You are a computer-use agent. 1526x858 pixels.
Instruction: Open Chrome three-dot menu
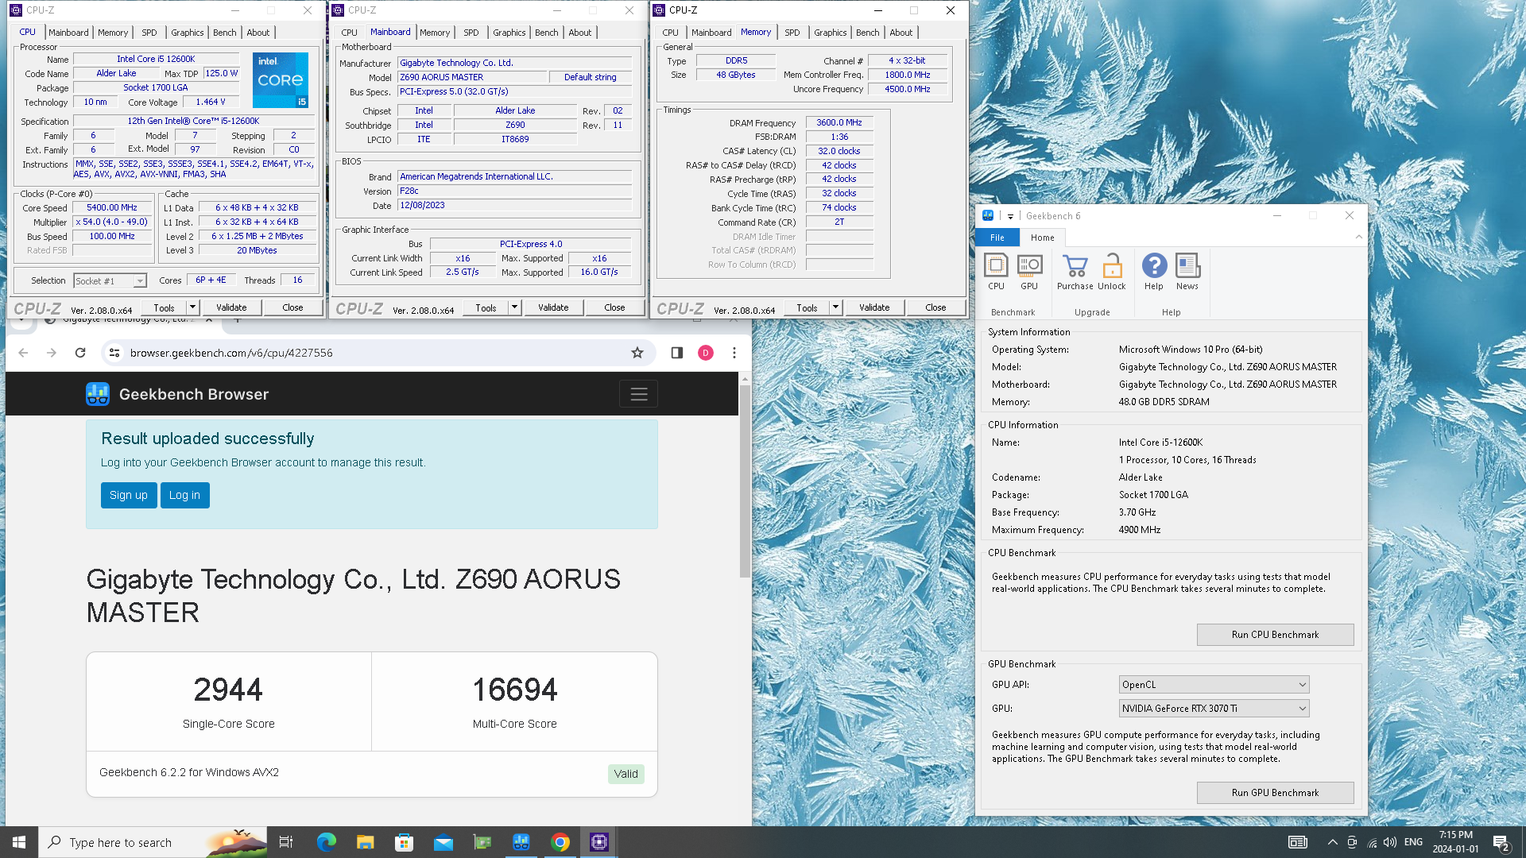pos(734,353)
